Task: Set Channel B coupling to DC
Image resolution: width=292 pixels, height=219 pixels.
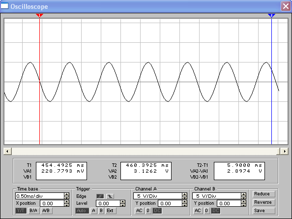Action: (x=216, y=211)
